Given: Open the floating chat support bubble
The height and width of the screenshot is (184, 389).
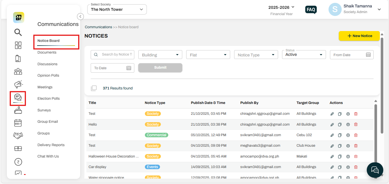Looking at the screenshot, I should point(375,170).
